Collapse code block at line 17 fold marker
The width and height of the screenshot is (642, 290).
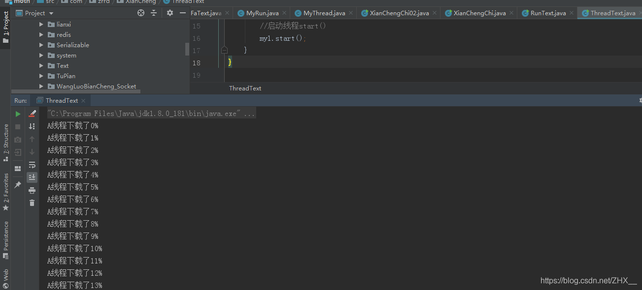(x=224, y=50)
